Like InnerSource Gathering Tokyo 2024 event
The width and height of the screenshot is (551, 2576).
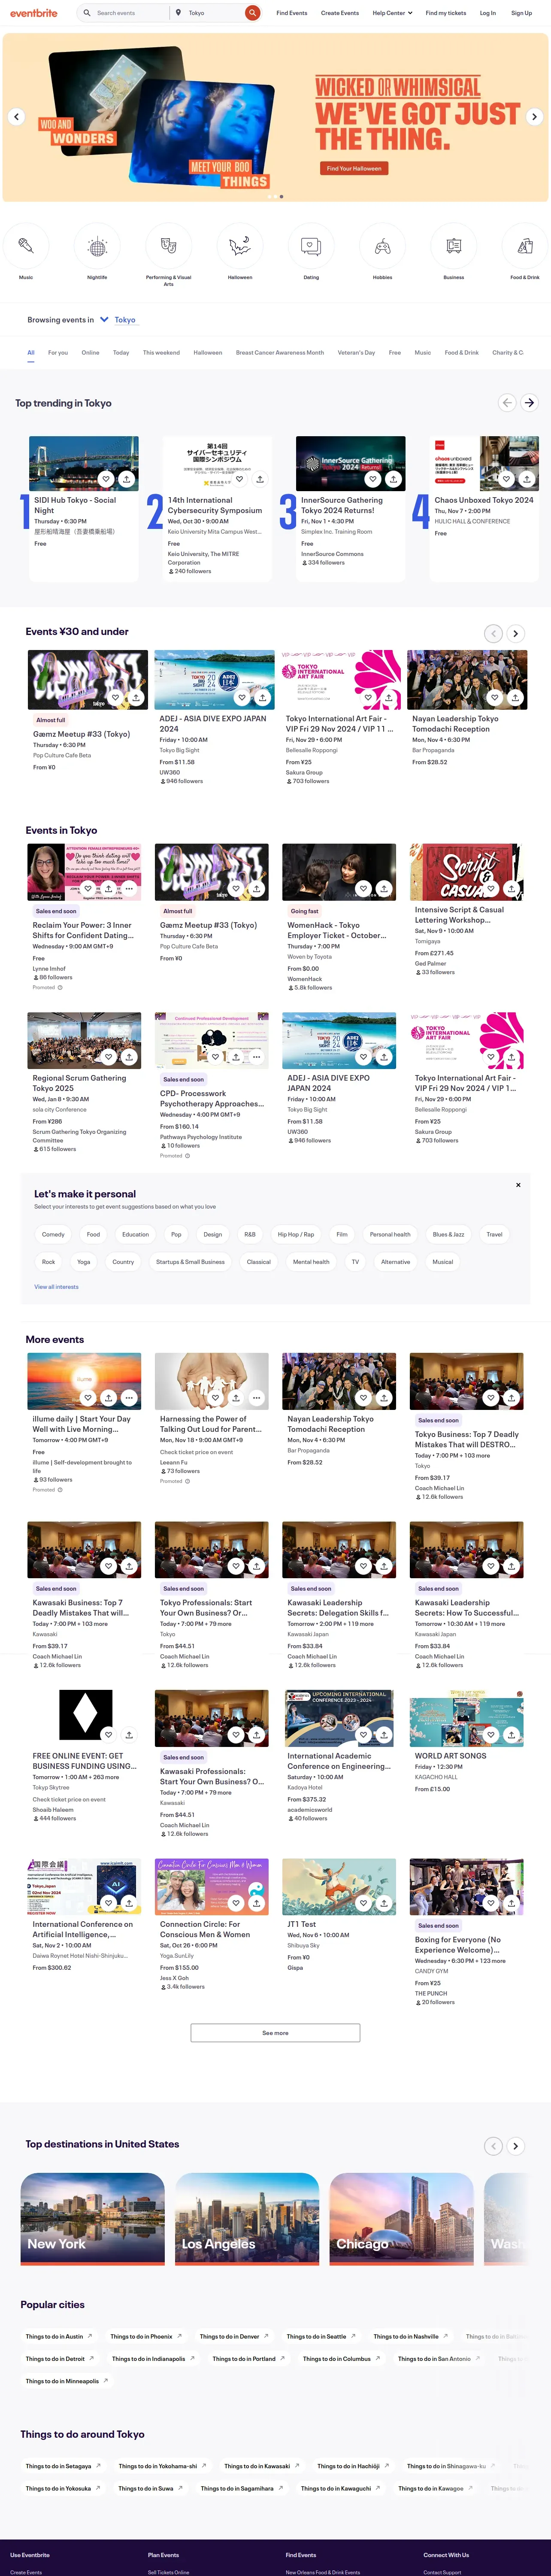372,479
